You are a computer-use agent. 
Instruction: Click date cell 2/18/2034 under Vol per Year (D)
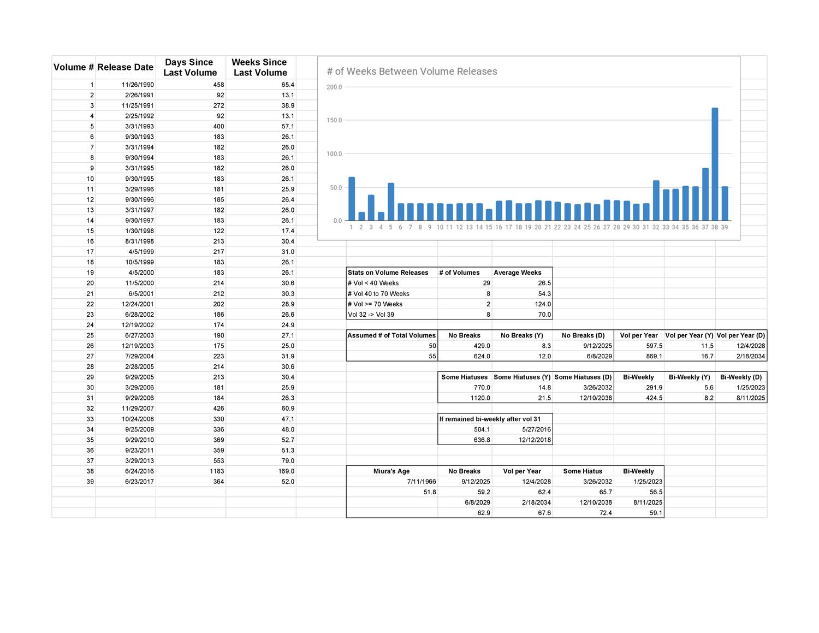click(x=741, y=356)
